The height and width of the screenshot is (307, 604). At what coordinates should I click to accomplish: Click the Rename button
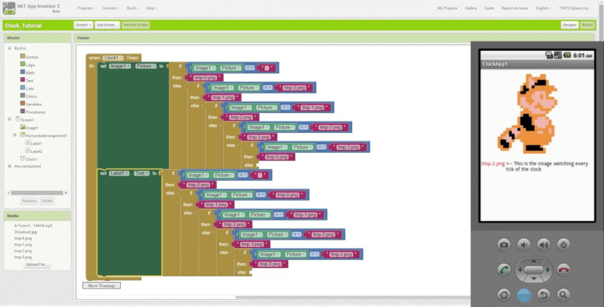tap(29, 201)
